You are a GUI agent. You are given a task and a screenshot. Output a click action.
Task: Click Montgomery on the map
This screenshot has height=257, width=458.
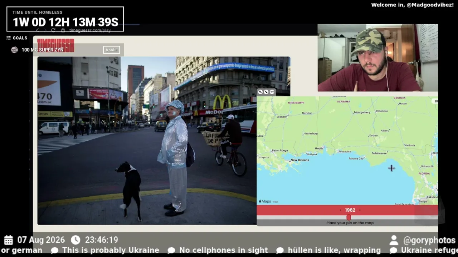click(x=362, y=112)
